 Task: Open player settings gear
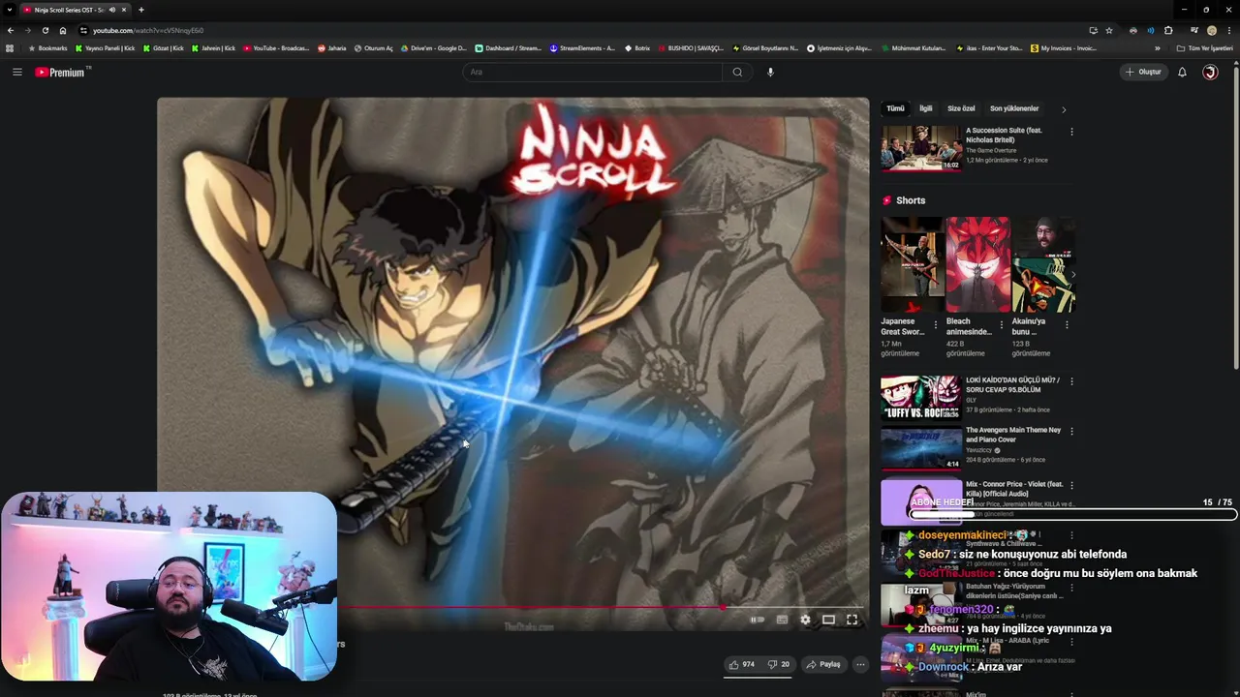tap(805, 620)
